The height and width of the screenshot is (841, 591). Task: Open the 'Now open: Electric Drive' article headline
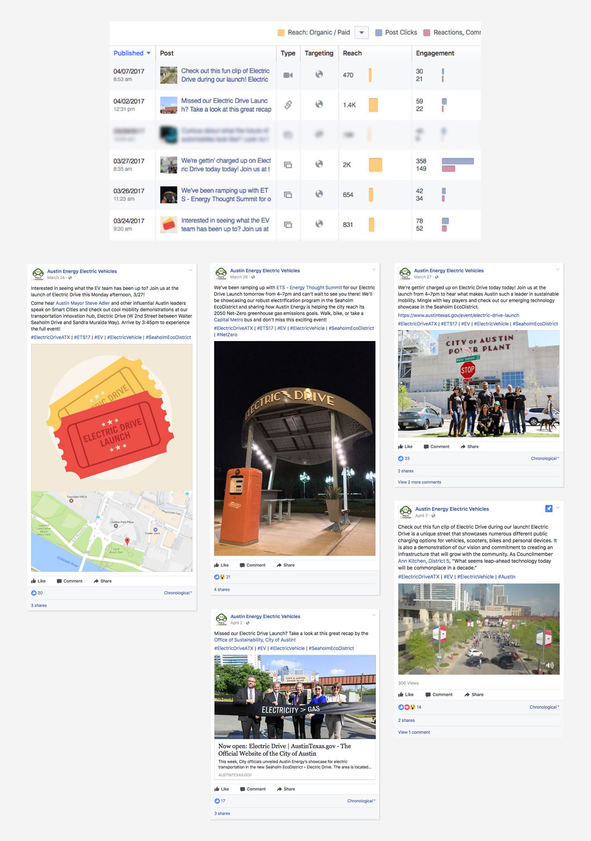[x=285, y=750]
